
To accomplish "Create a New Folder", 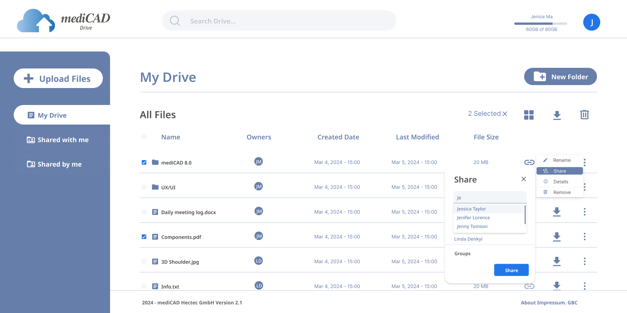I will 560,77.
